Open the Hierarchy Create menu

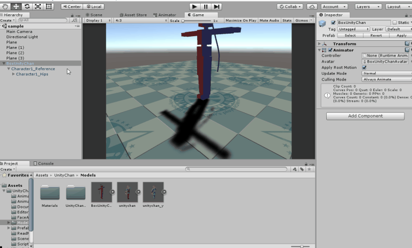7,20
